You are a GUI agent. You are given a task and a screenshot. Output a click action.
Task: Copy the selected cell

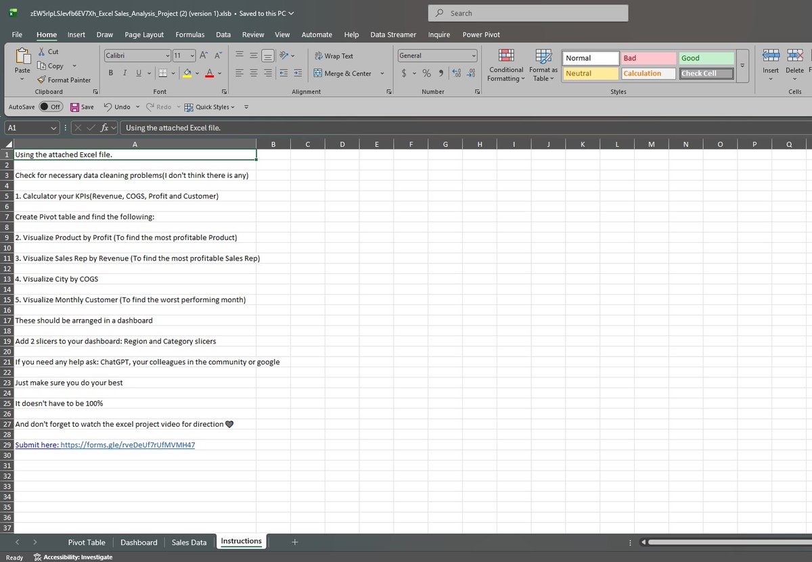tap(51, 66)
